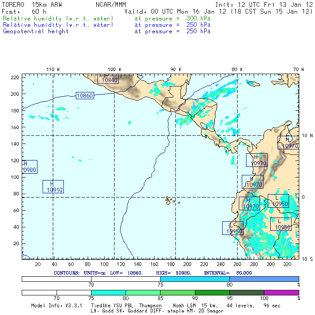Click the 110 W longitude label

[x=53, y=69]
